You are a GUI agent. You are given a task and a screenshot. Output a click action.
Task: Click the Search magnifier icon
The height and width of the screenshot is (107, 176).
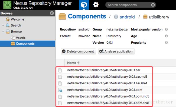8,25
